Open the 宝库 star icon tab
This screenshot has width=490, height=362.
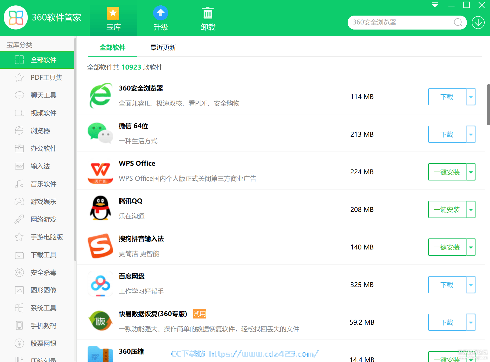click(x=113, y=13)
